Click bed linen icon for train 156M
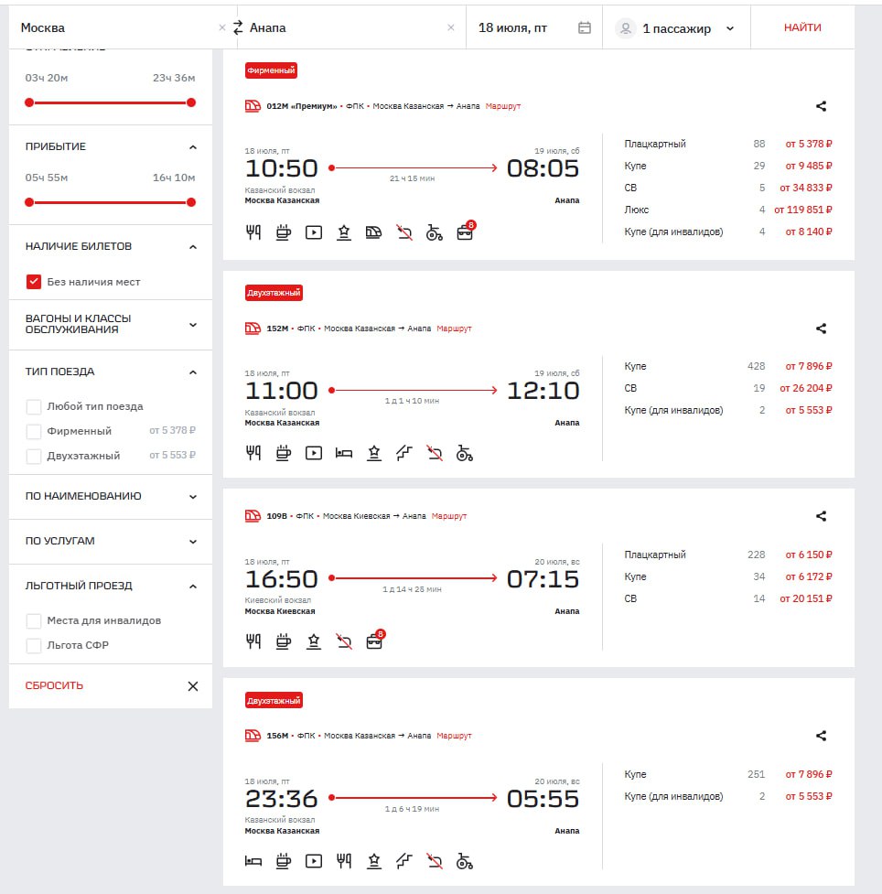The height and width of the screenshot is (894, 882). tap(253, 861)
